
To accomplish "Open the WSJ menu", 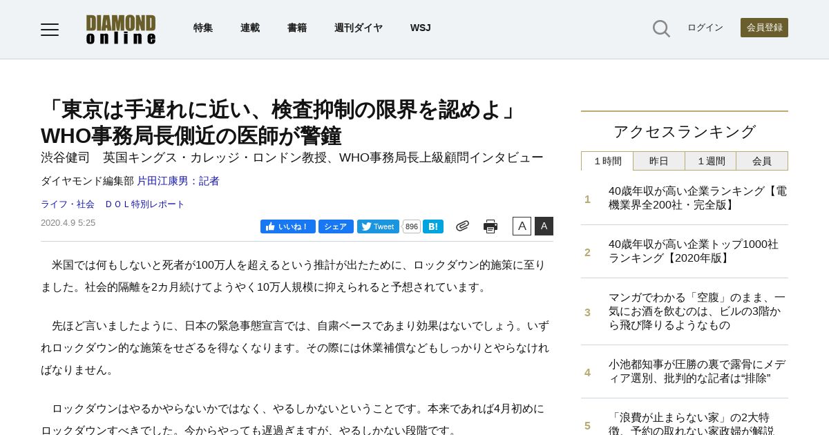I will pyautogui.click(x=420, y=28).
